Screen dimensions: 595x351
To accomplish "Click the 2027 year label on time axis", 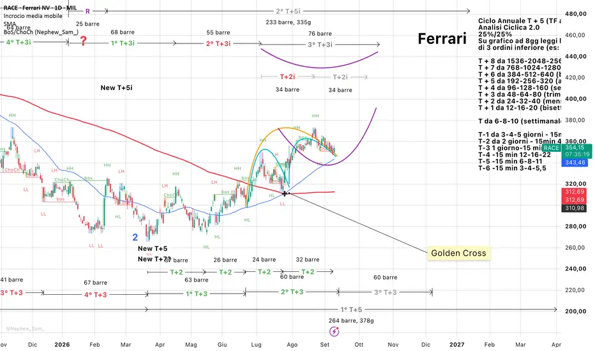I will 457,345.
